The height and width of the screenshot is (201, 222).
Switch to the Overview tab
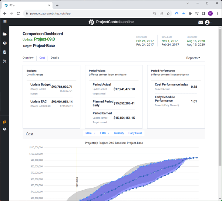click(28, 58)
